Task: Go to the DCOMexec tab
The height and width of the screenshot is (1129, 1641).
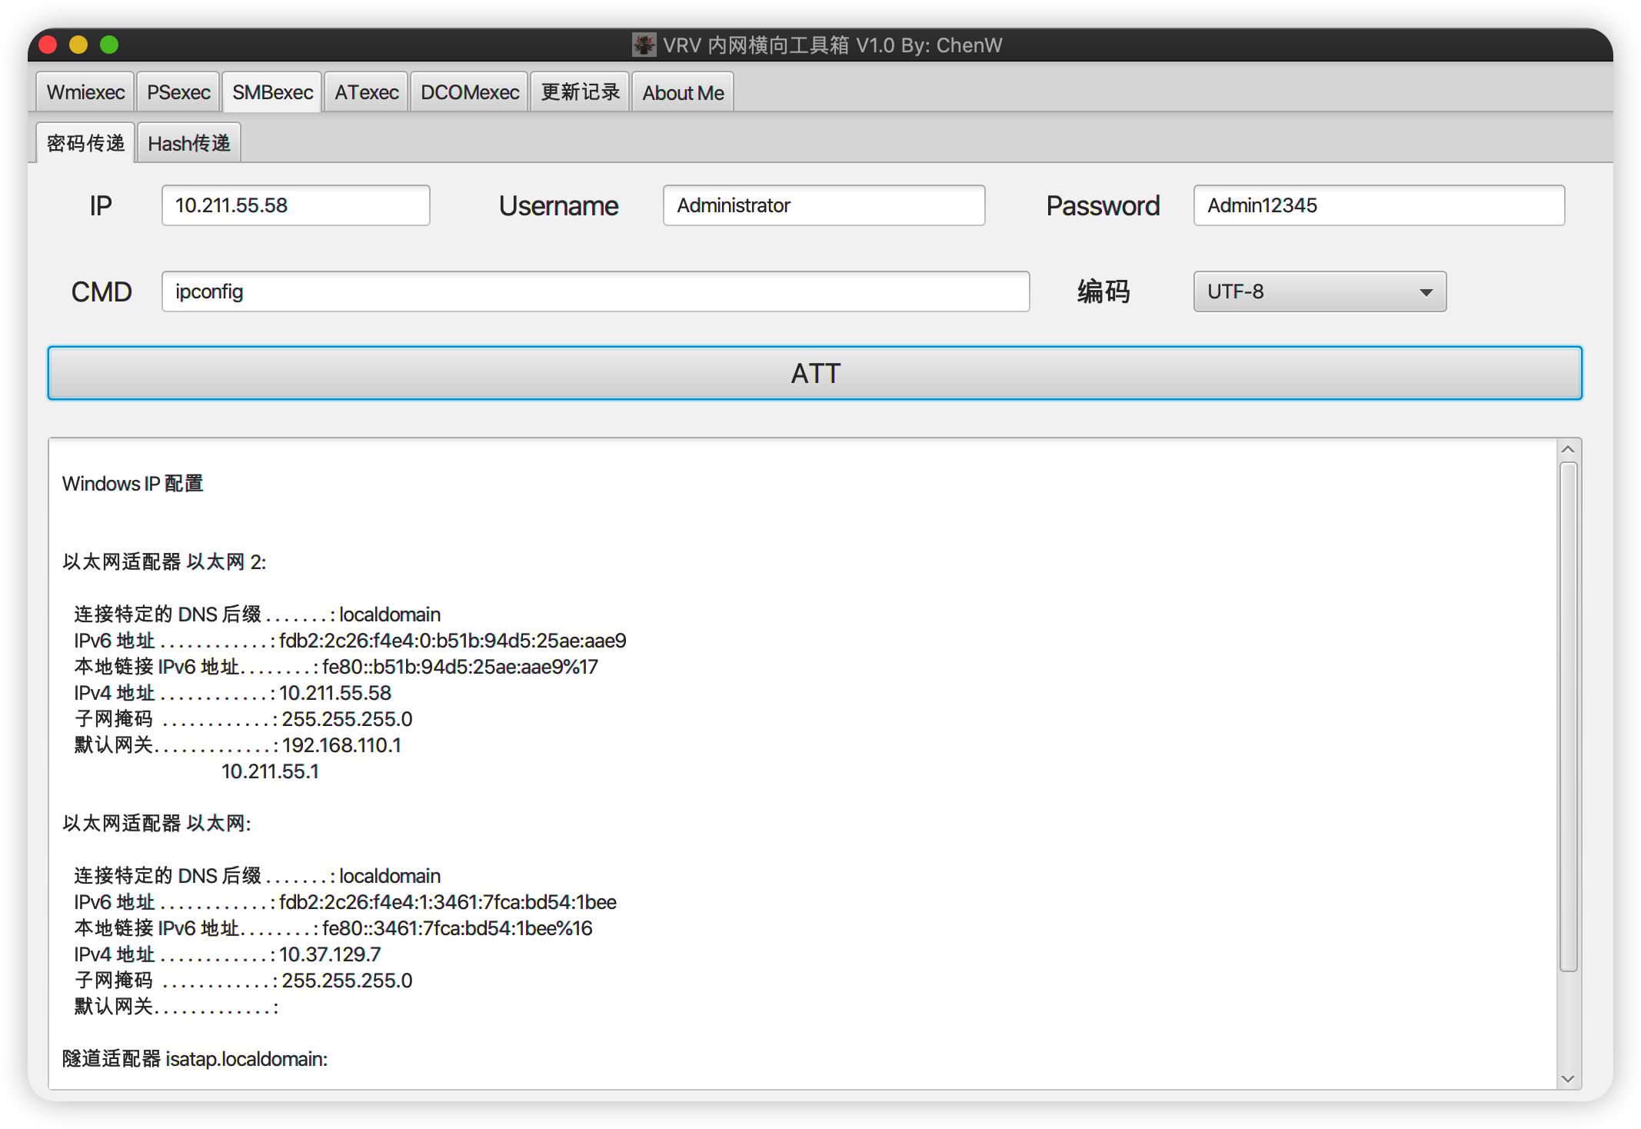Action: 469,92
